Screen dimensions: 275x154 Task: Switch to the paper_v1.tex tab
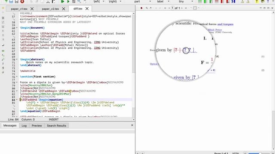coord(19,9)
